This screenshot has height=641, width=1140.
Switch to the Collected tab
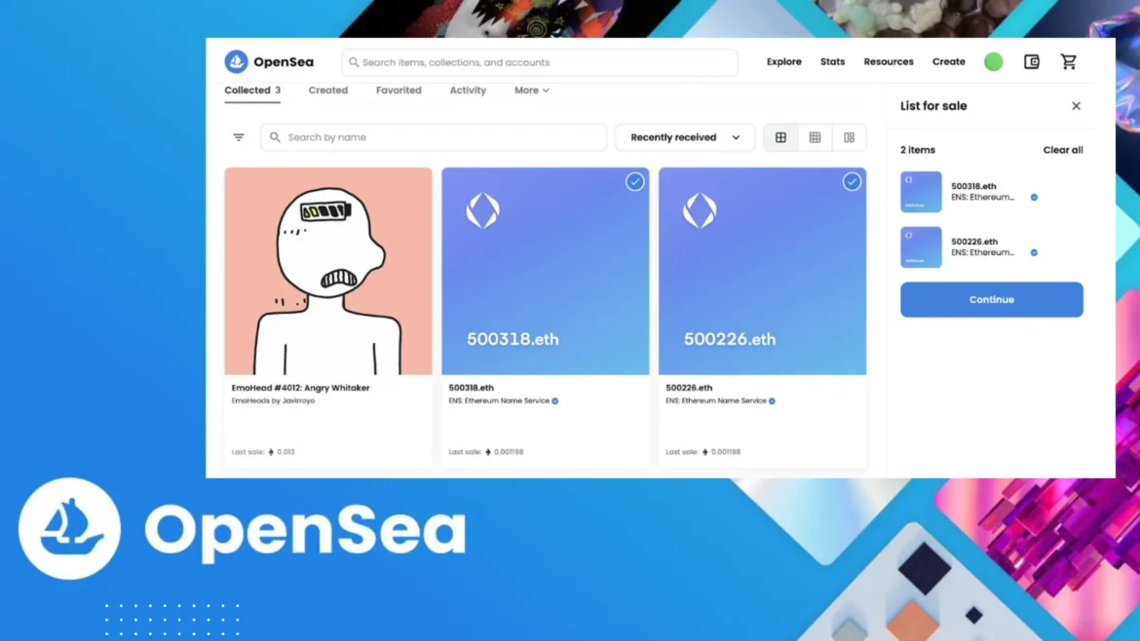coord(252,91)
